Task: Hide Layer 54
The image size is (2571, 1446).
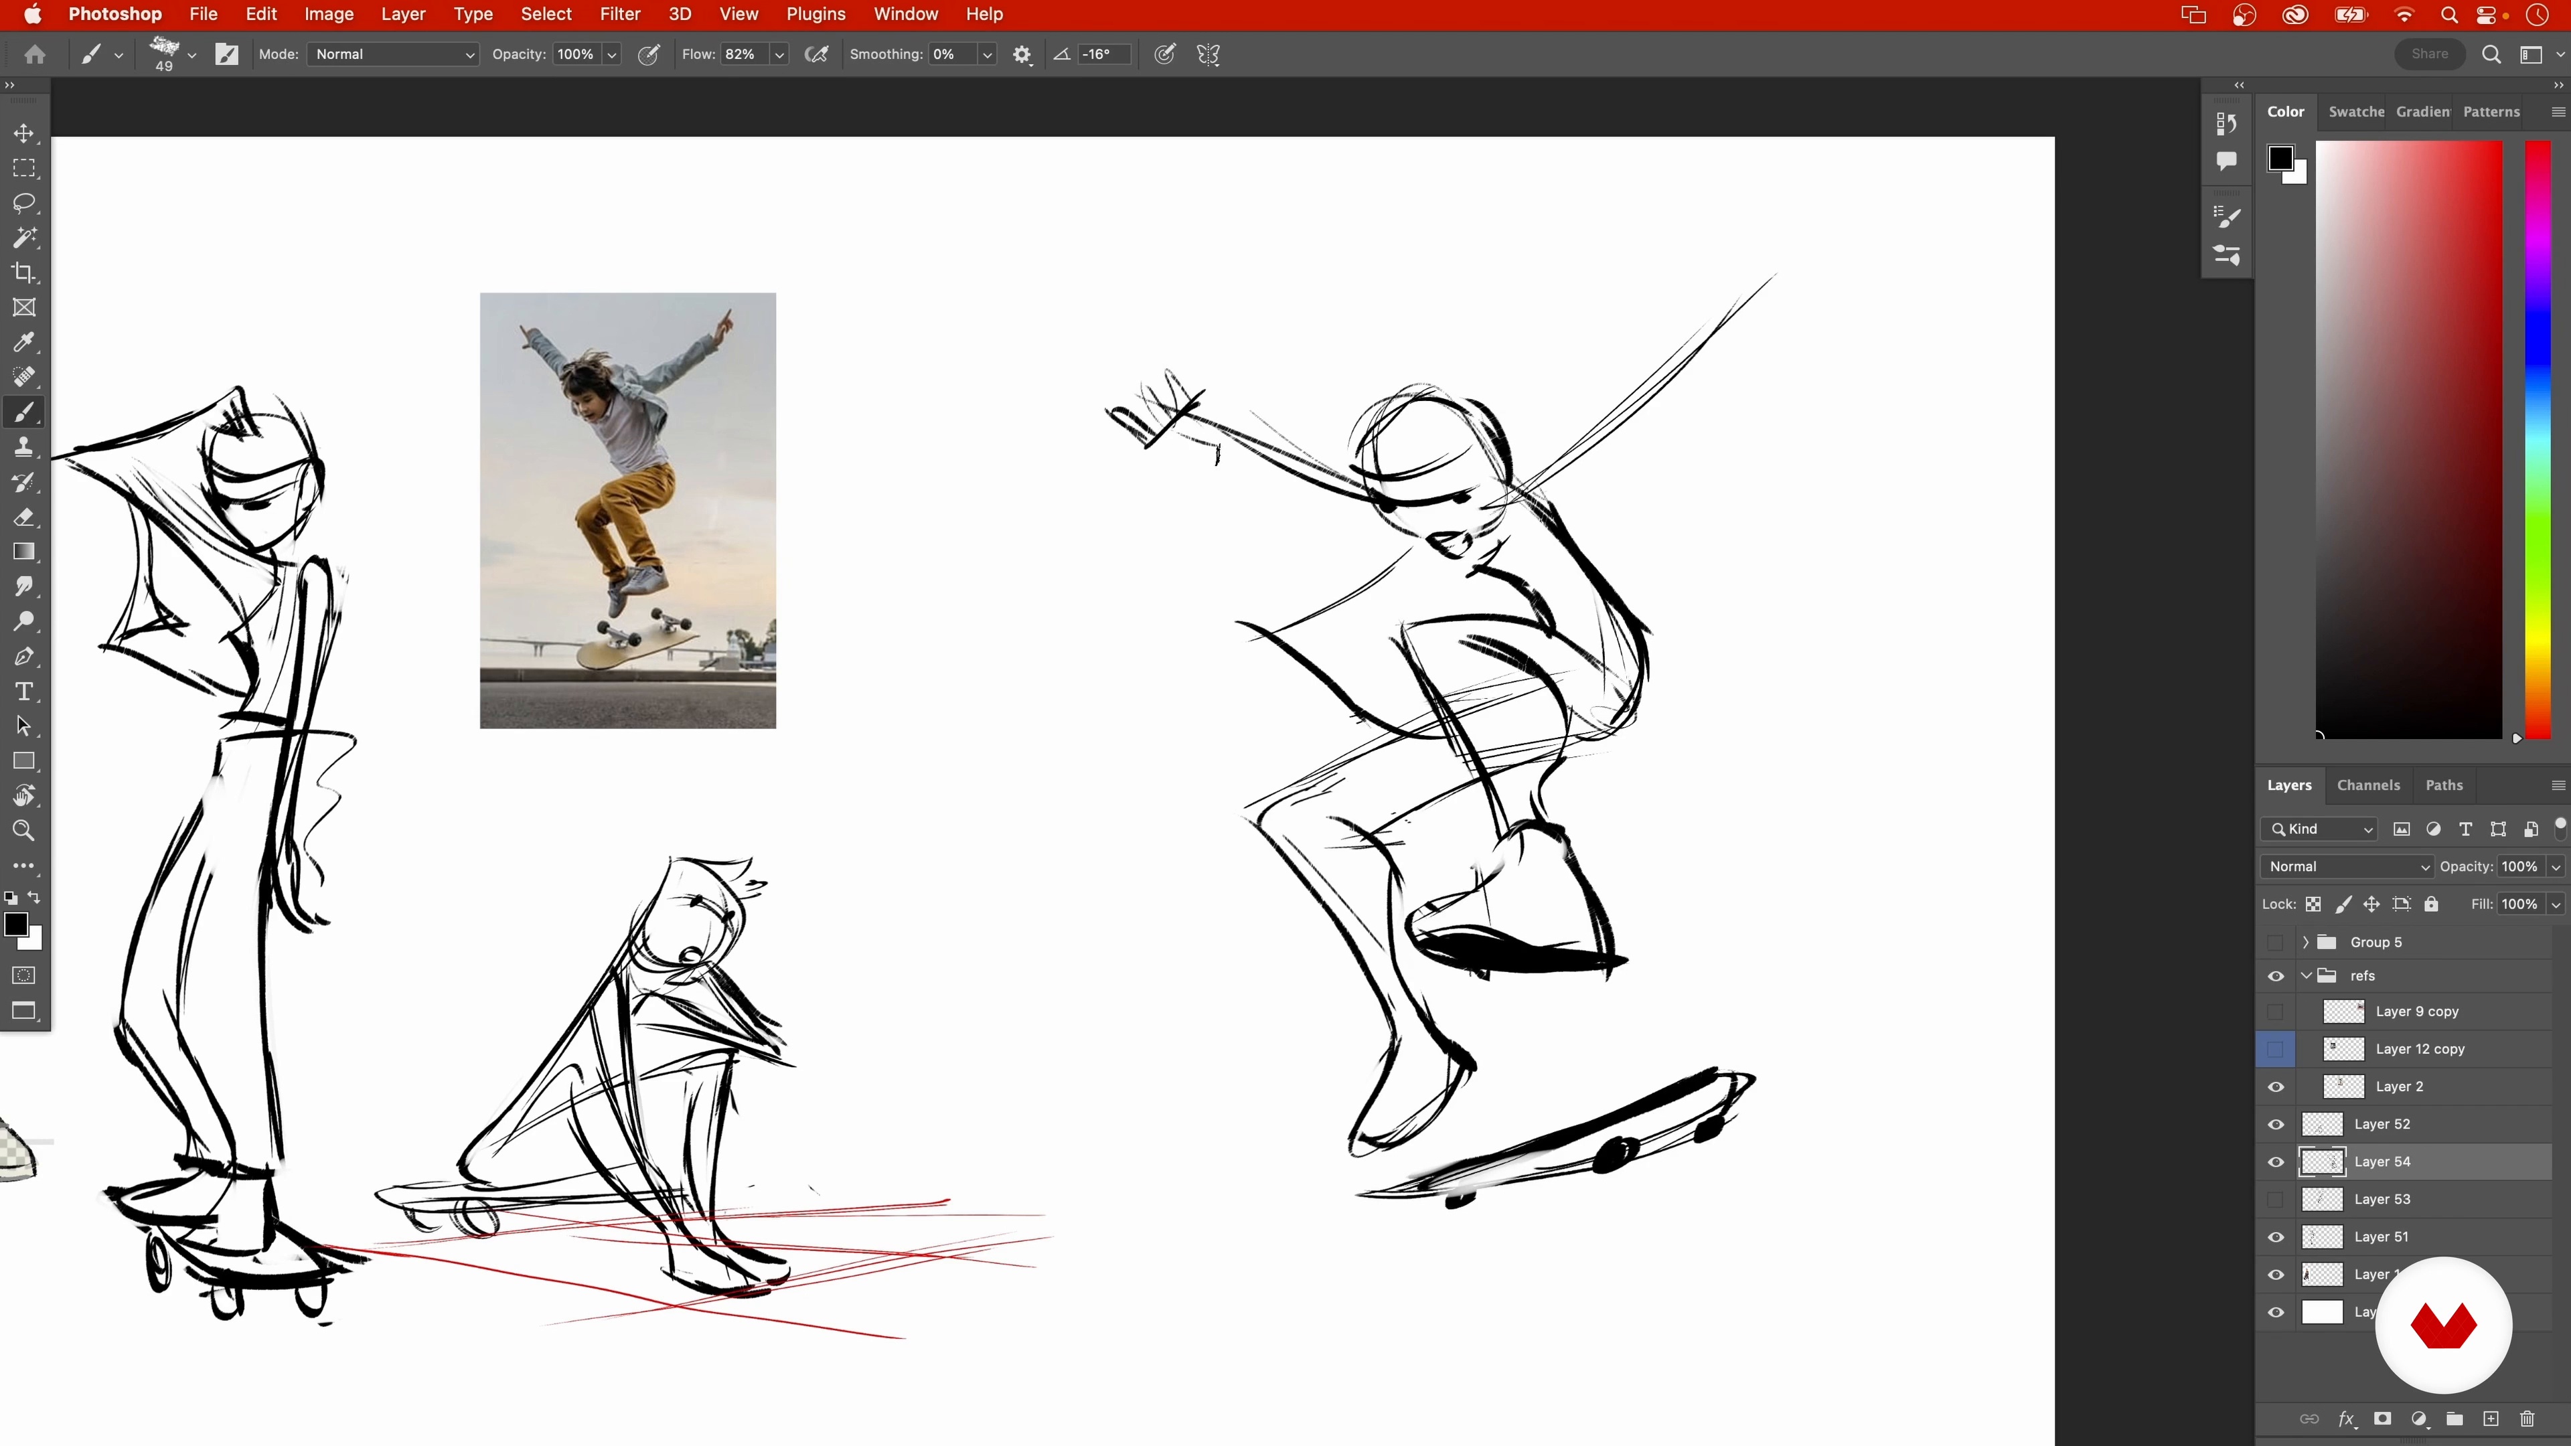Action: 2276,1161
